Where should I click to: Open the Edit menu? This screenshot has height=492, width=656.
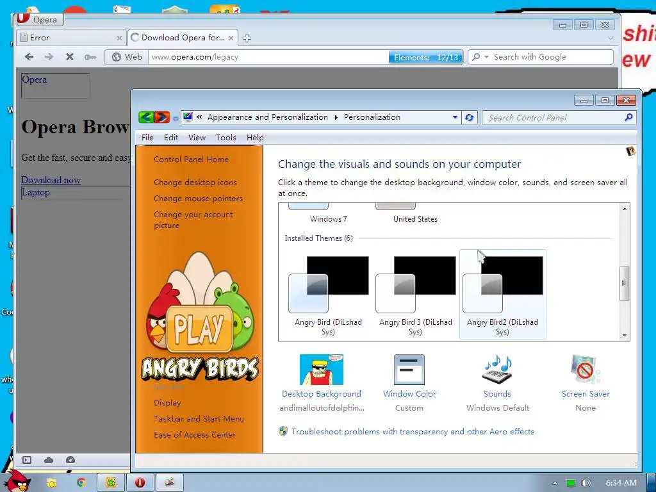(x=170, y=138)
